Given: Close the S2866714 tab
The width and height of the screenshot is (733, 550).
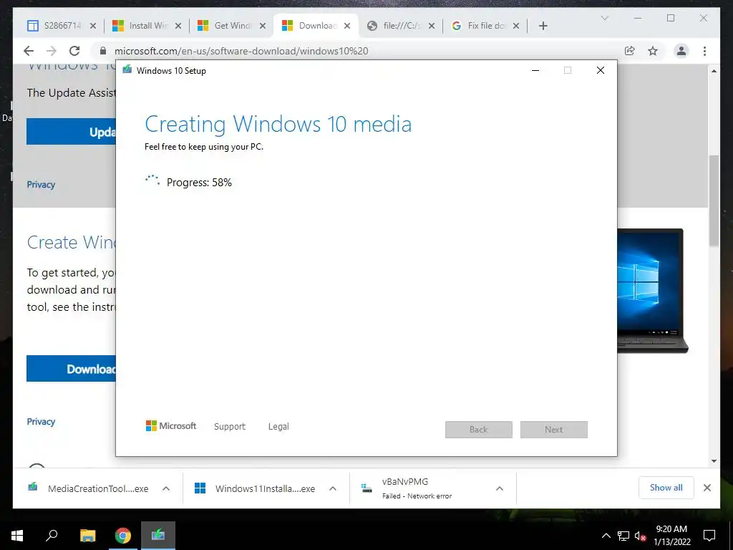Looking at the screenshot, I should (x=93, y=26).
